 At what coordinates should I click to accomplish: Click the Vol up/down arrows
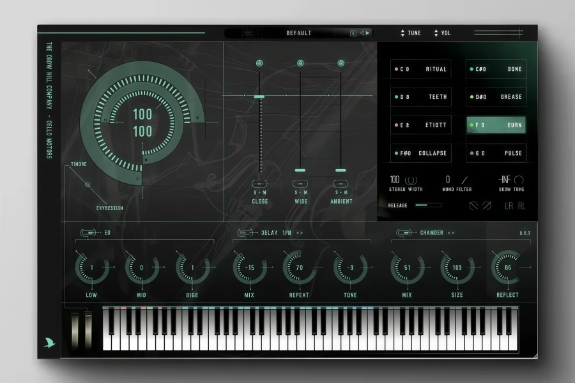click(x=436, y=33)
